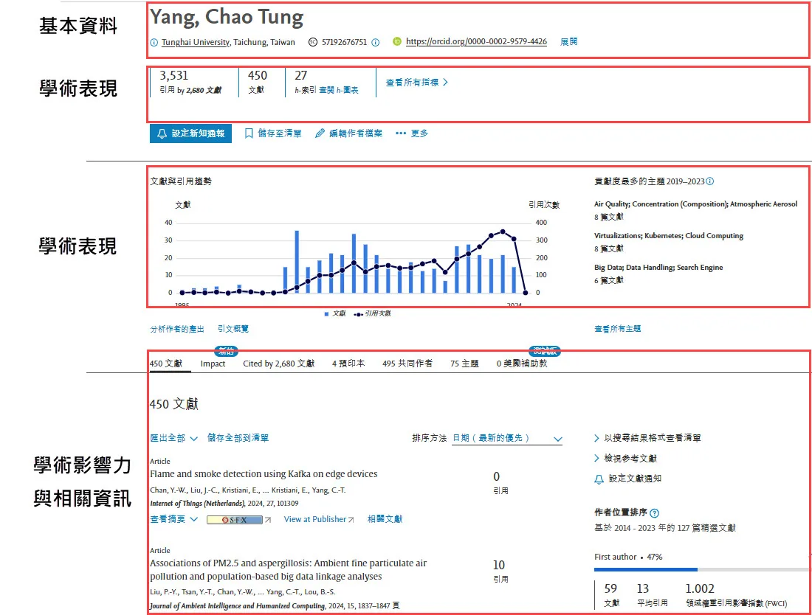The image size is (812, 615).
Task: Click the bell icon for 設定文獻通知
Action: 599,479
